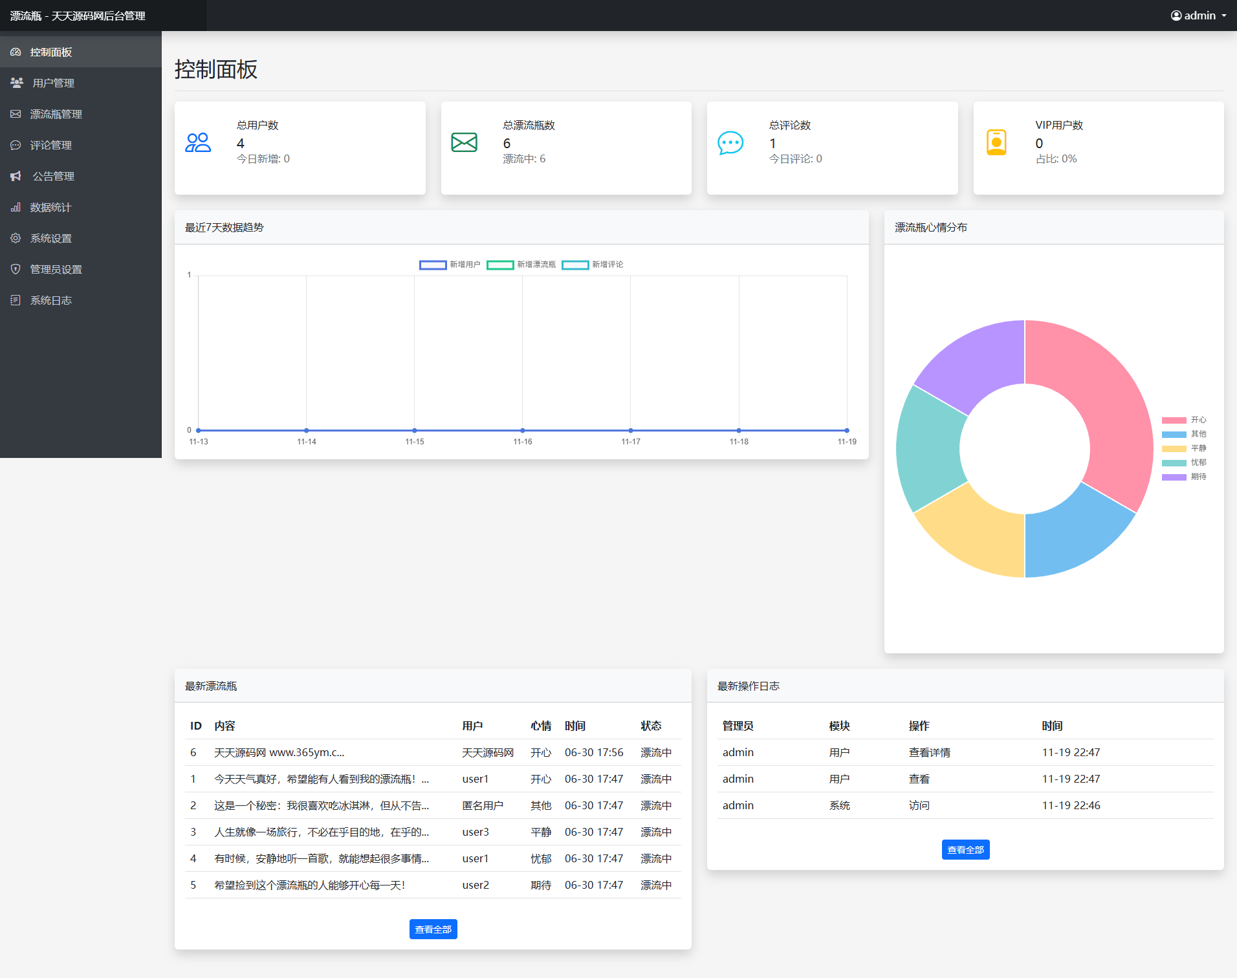The image size is (1237, 978).
Task: Toggle the 新增用户 series in chart legend
Action: 450,265
